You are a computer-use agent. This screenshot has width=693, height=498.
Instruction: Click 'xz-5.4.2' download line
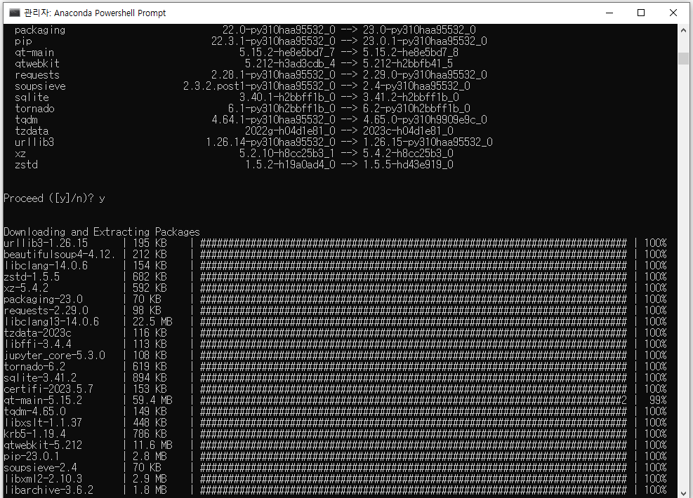pos(335,288)
